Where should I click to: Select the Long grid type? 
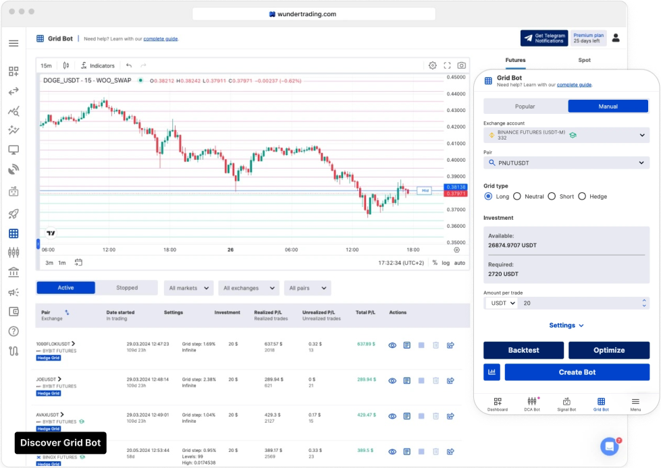coord(488,196)
